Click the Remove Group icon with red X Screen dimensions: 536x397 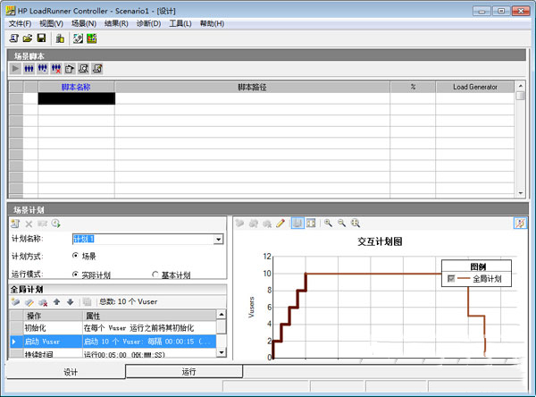click(x=56, y=69)
